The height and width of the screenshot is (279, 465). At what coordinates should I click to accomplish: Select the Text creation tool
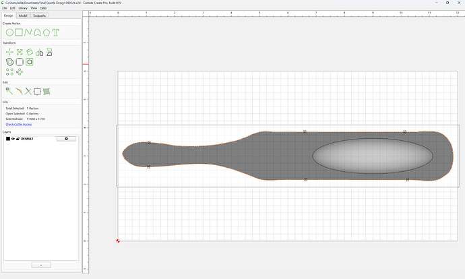(56, 32)
